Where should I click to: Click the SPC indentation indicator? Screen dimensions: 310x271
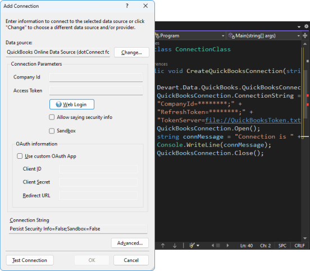click(282, 246)
